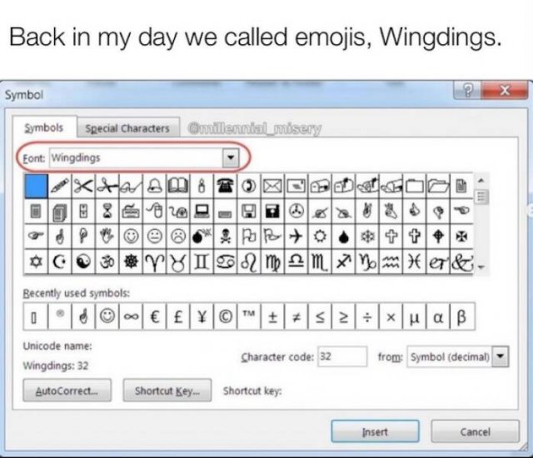The width and height of the screenshot is (533, 458).
Task: Switch to the Special Characters tab
Action: click(x=127, y=128)
